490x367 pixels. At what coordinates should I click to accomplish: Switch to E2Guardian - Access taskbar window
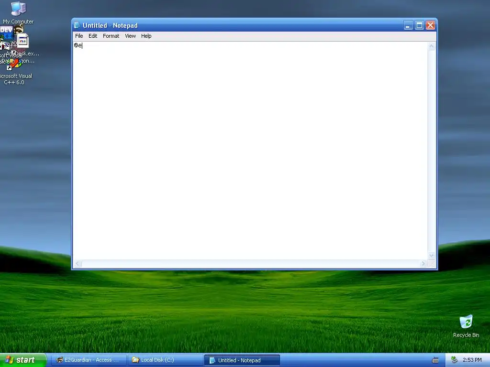coord(89,360)
